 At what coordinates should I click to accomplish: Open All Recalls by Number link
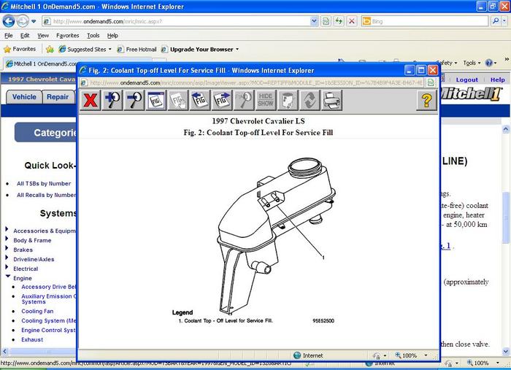tap(46, 195)
